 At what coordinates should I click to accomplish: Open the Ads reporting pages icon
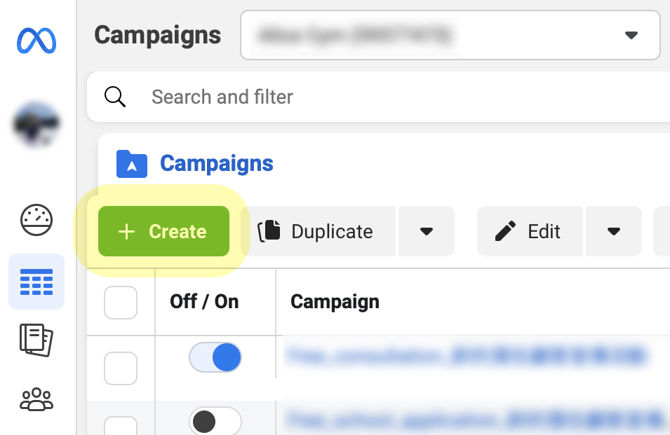point(36,340)
